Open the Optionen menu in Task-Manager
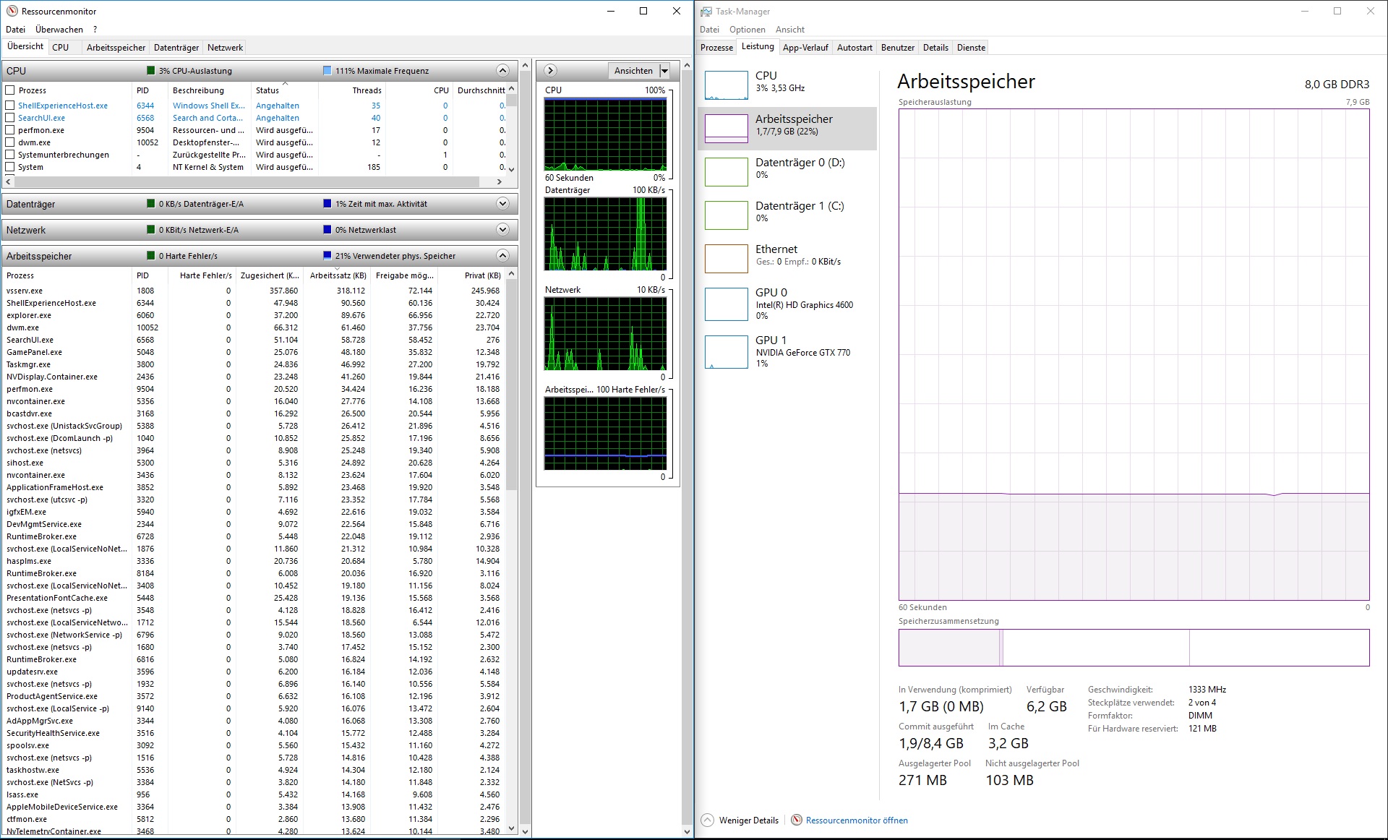This screenshot has width=1388, height=840. [x=747, y=30]
